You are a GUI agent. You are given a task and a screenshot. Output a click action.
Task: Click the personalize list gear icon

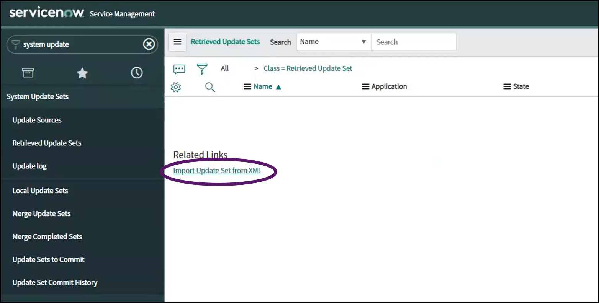(175, 87)
